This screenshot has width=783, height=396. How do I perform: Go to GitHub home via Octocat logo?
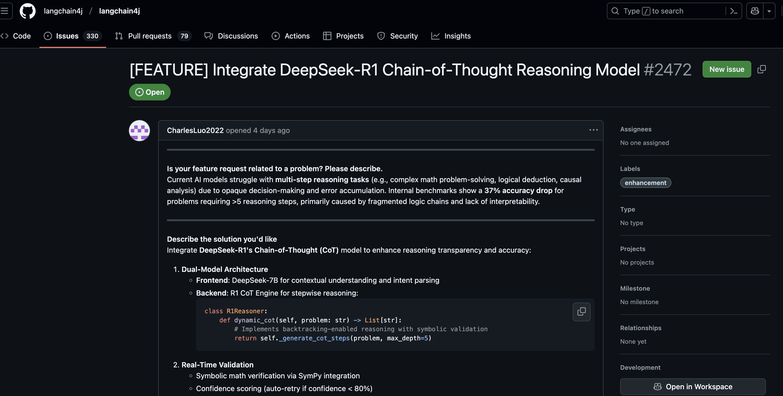(x=28, y=11)
